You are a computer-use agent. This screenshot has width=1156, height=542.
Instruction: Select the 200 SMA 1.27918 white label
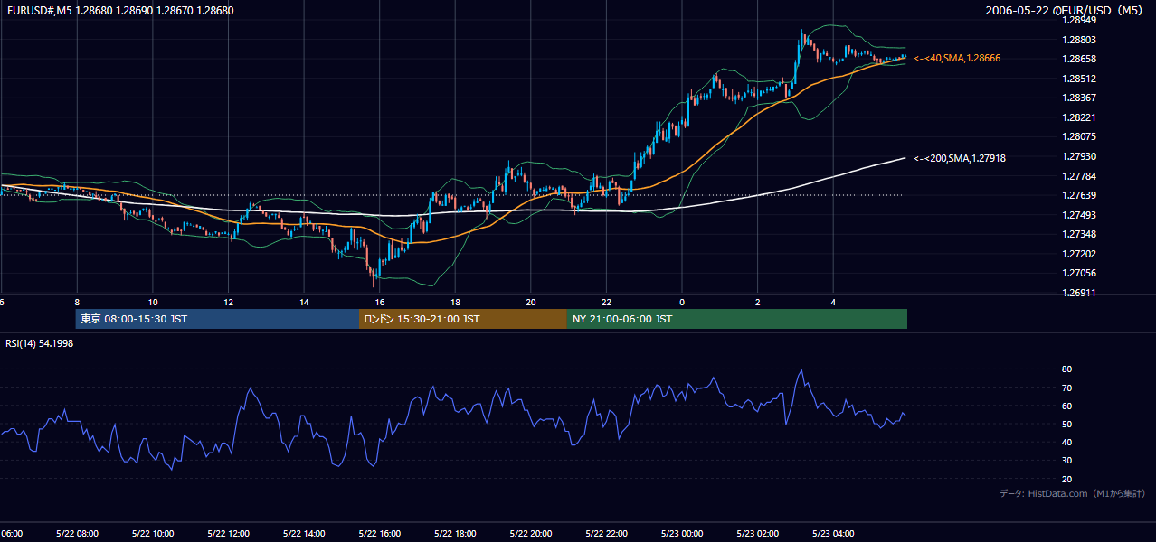[x=960, y=158]
